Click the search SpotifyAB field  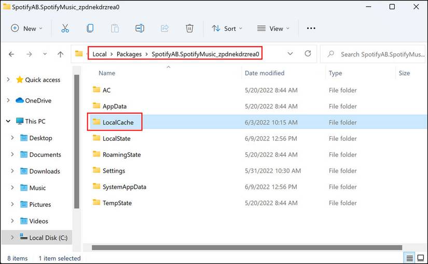pos(372,54)
